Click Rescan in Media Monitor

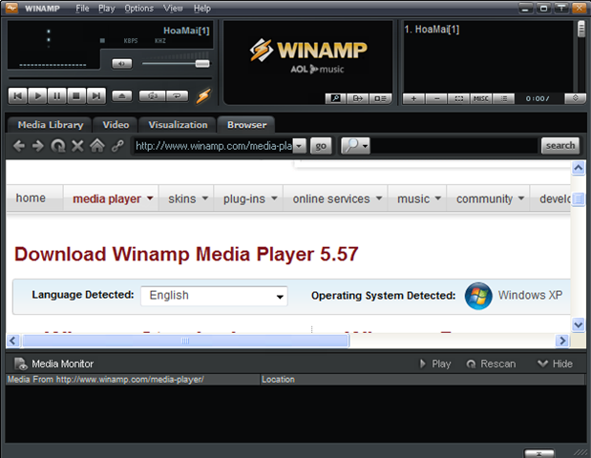491,364
